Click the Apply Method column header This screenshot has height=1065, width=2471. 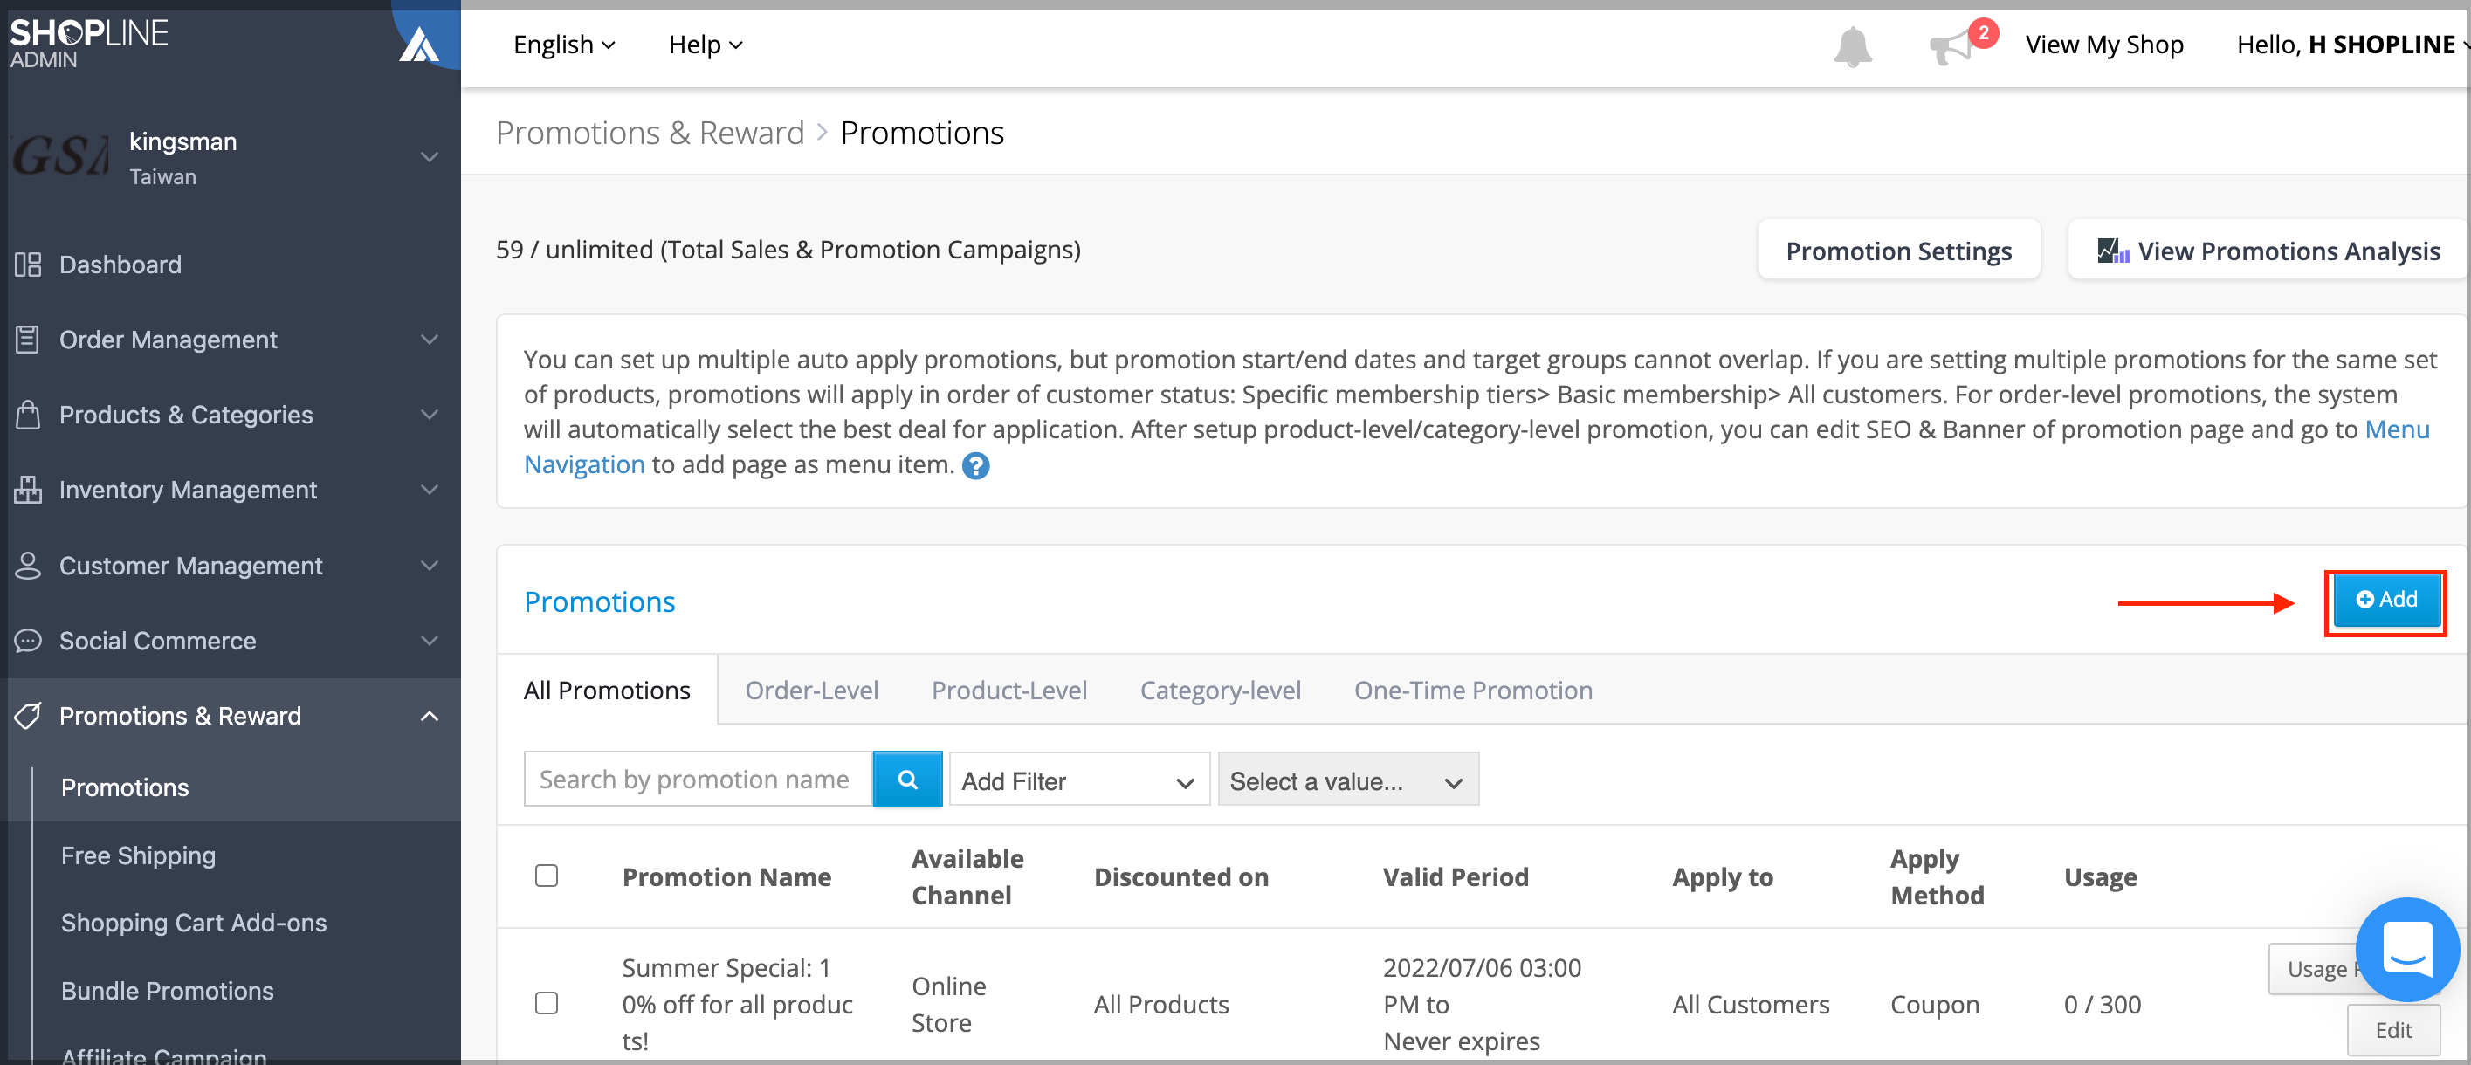tap(1937, 877)
